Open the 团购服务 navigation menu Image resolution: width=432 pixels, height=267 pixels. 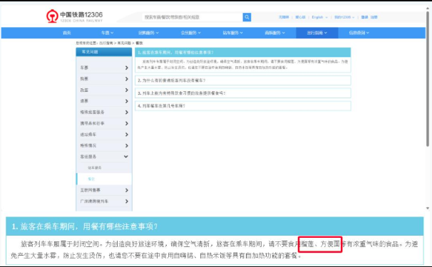click(148, 33)
